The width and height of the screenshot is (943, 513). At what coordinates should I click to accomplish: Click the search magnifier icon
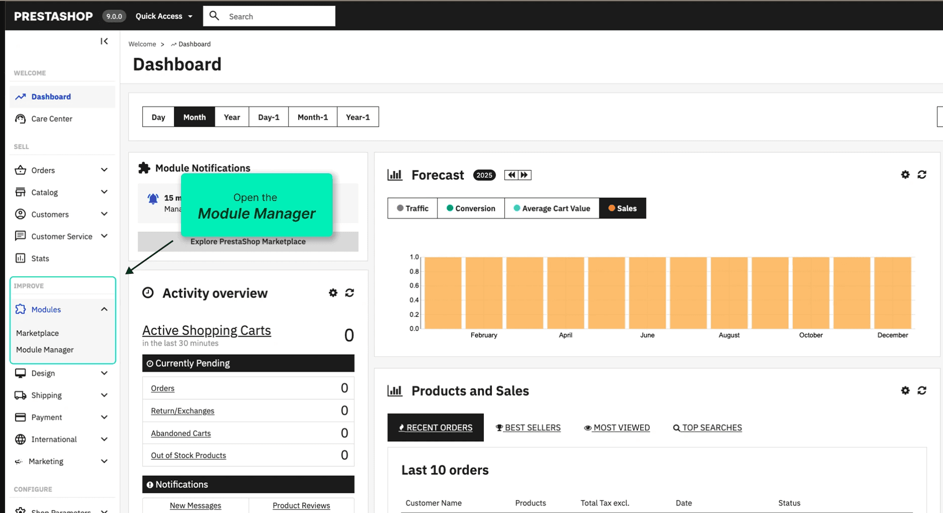[214, 16]
